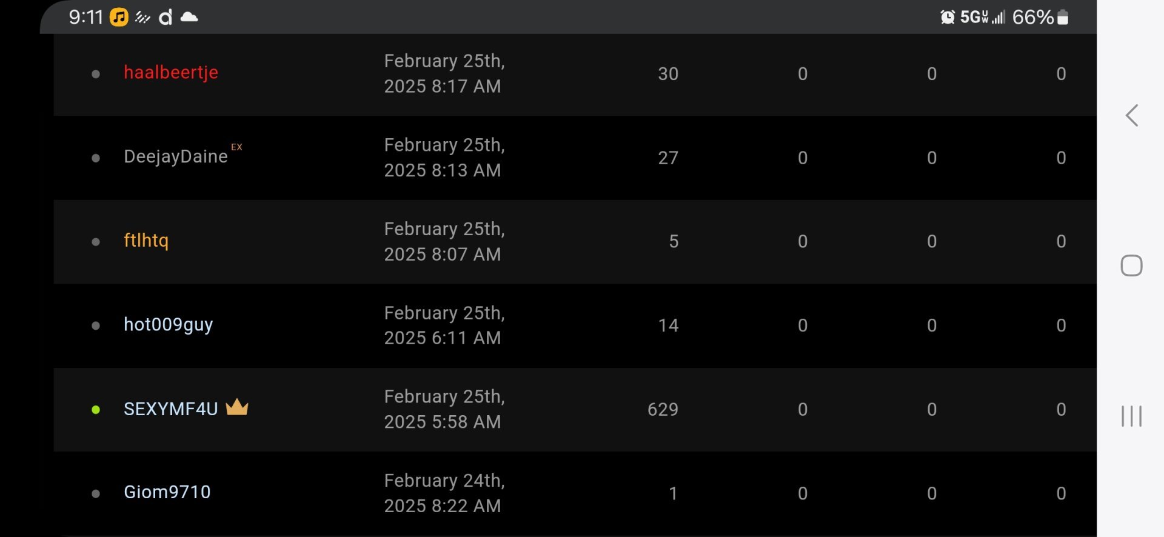Click the crown badge beside SEXYMF4U
1164x537 pixels.
[237, 407]
